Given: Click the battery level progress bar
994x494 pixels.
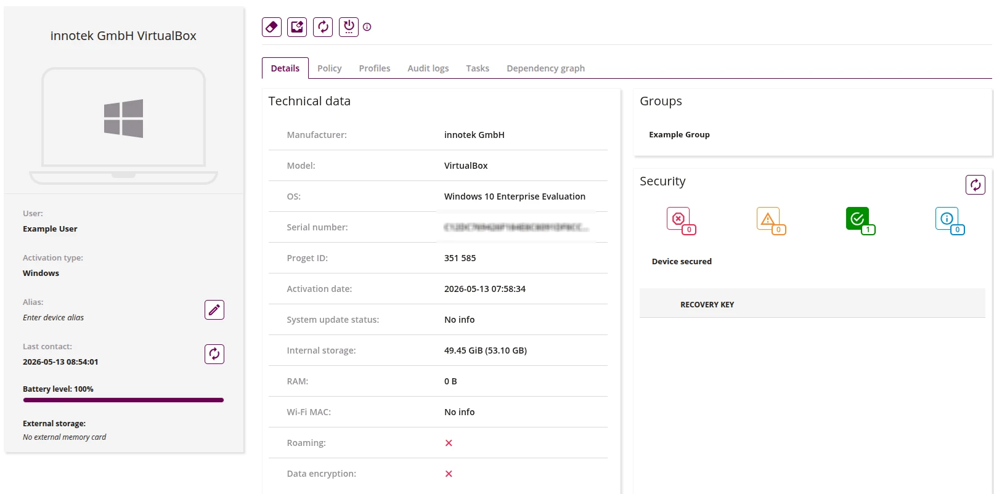Looking at the screenshot, I should click(123, 400).
